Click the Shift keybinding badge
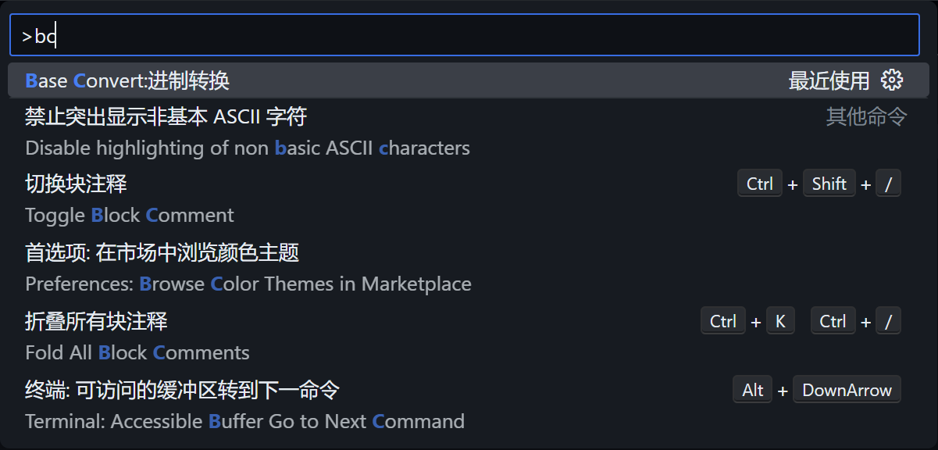Image resolution: width=938 pixels, height=450 pixels. [829, 184]
